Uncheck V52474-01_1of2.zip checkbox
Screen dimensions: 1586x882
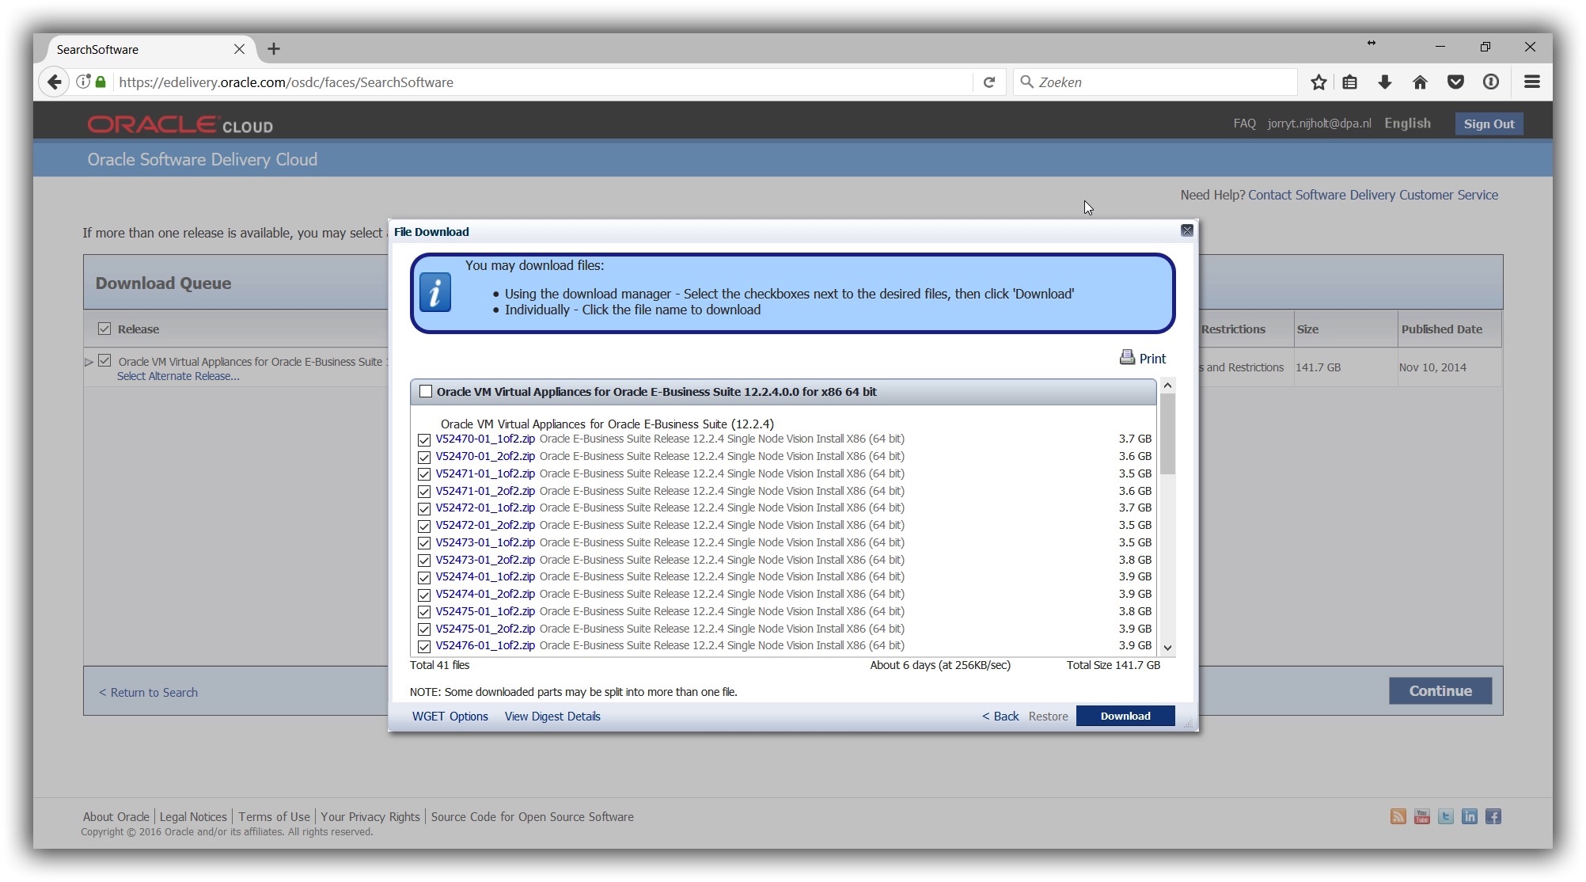coord(424,577)
